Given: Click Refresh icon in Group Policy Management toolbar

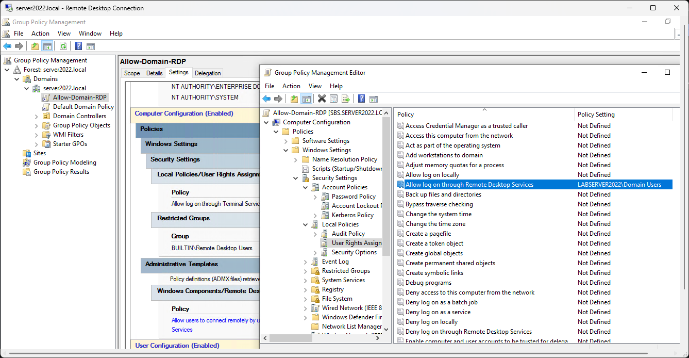Looking at the screenshot, I should point(63,46).
